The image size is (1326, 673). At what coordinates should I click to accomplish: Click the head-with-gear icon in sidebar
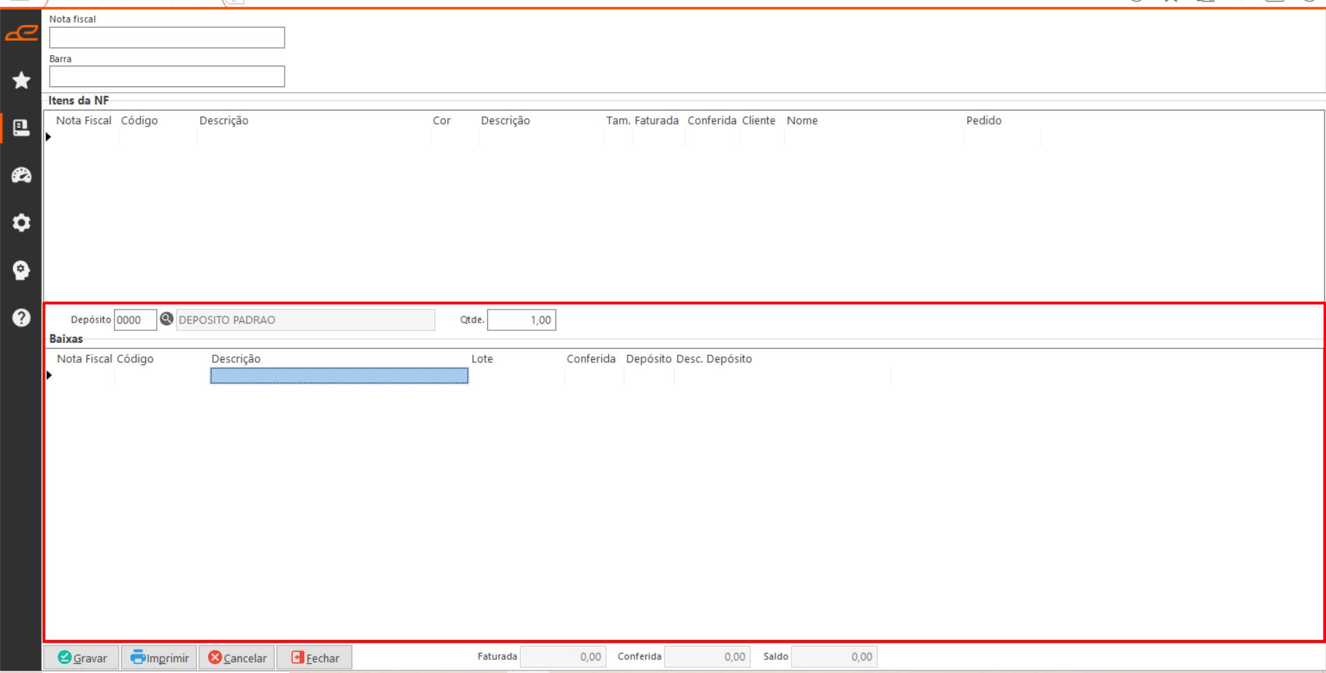(x=21, y=270)
